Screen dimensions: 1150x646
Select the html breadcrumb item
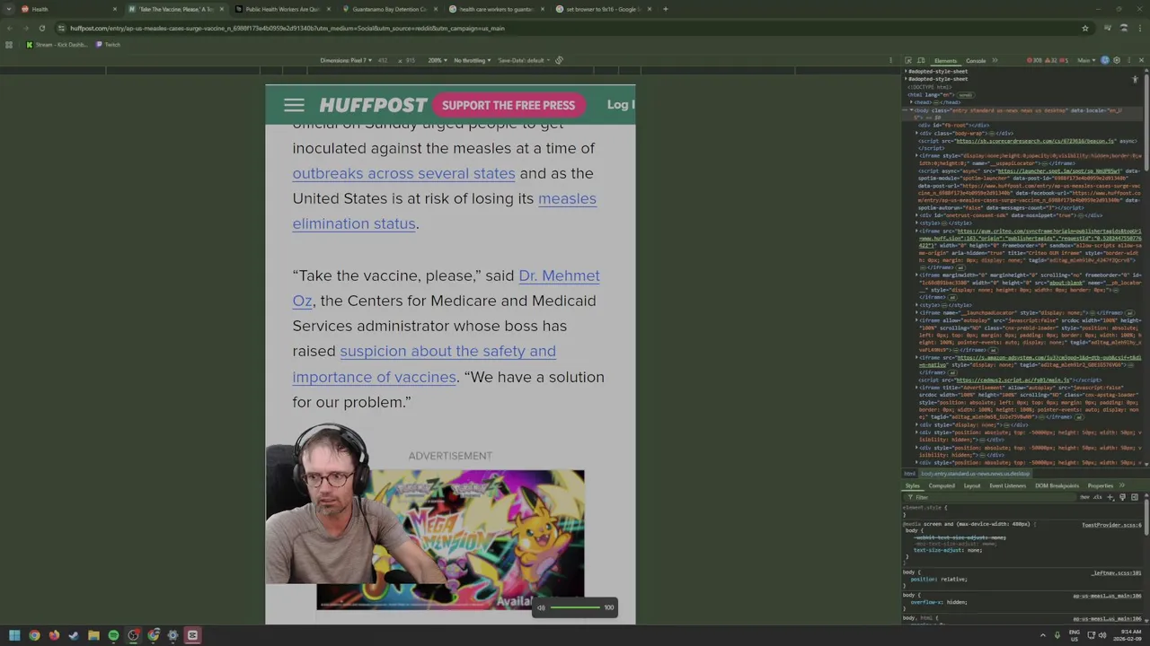(x=909, y=474)
